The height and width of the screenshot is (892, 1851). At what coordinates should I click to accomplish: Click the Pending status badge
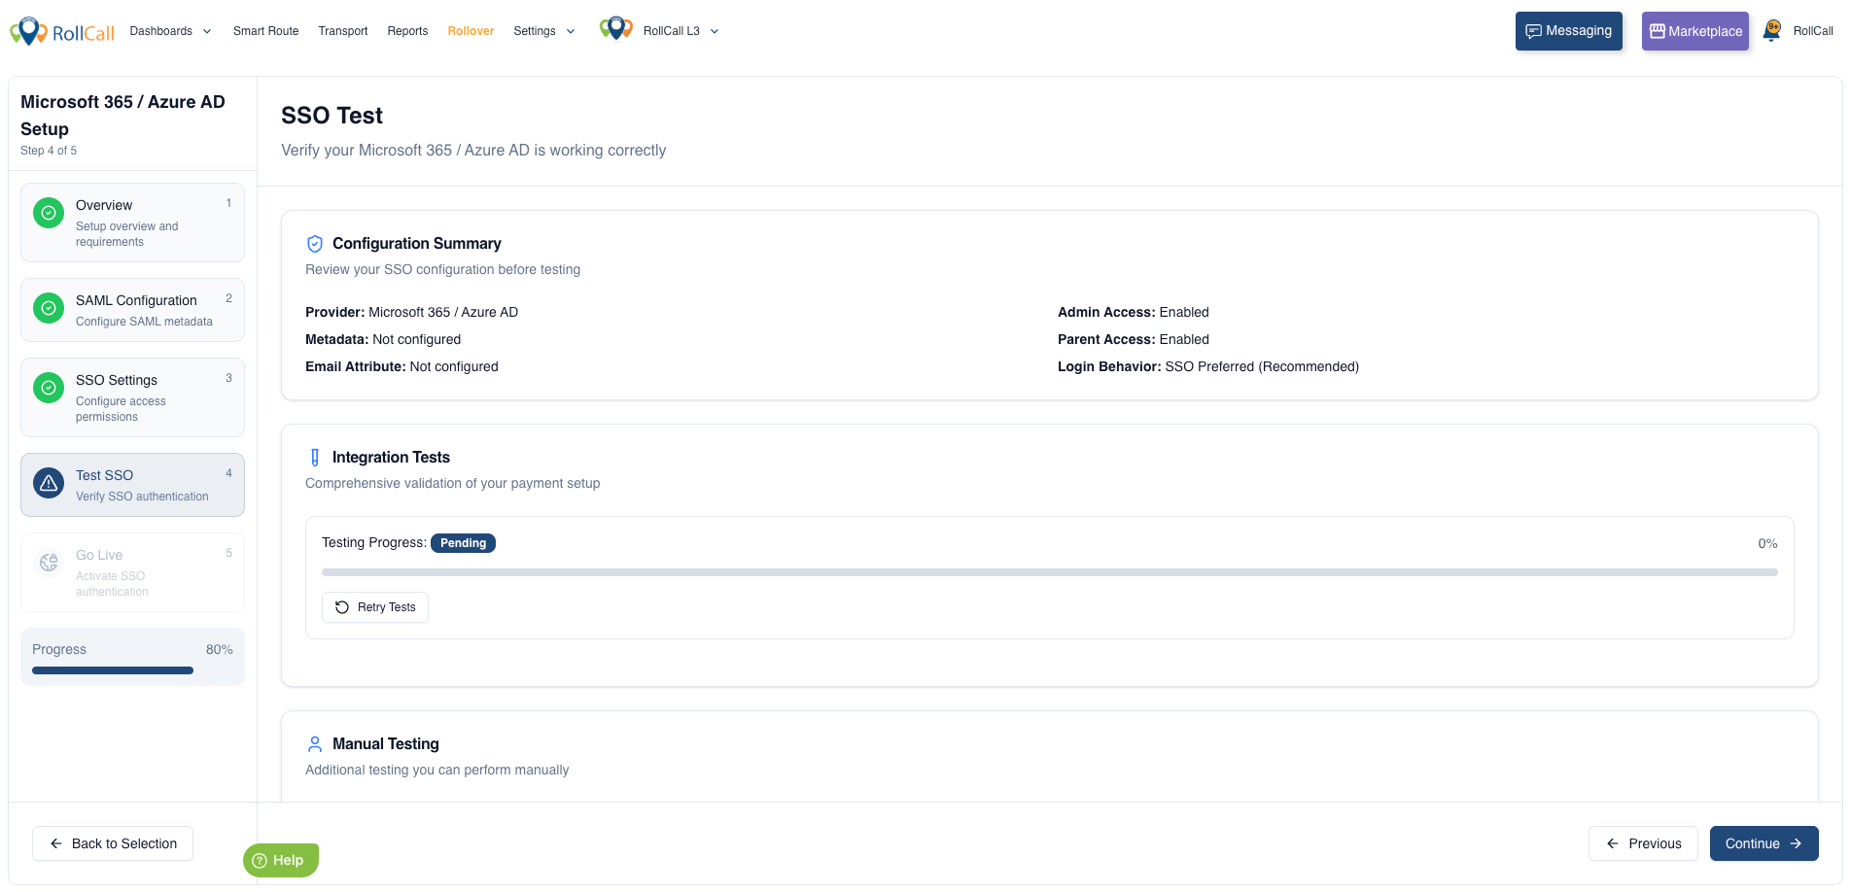[463, 543]
